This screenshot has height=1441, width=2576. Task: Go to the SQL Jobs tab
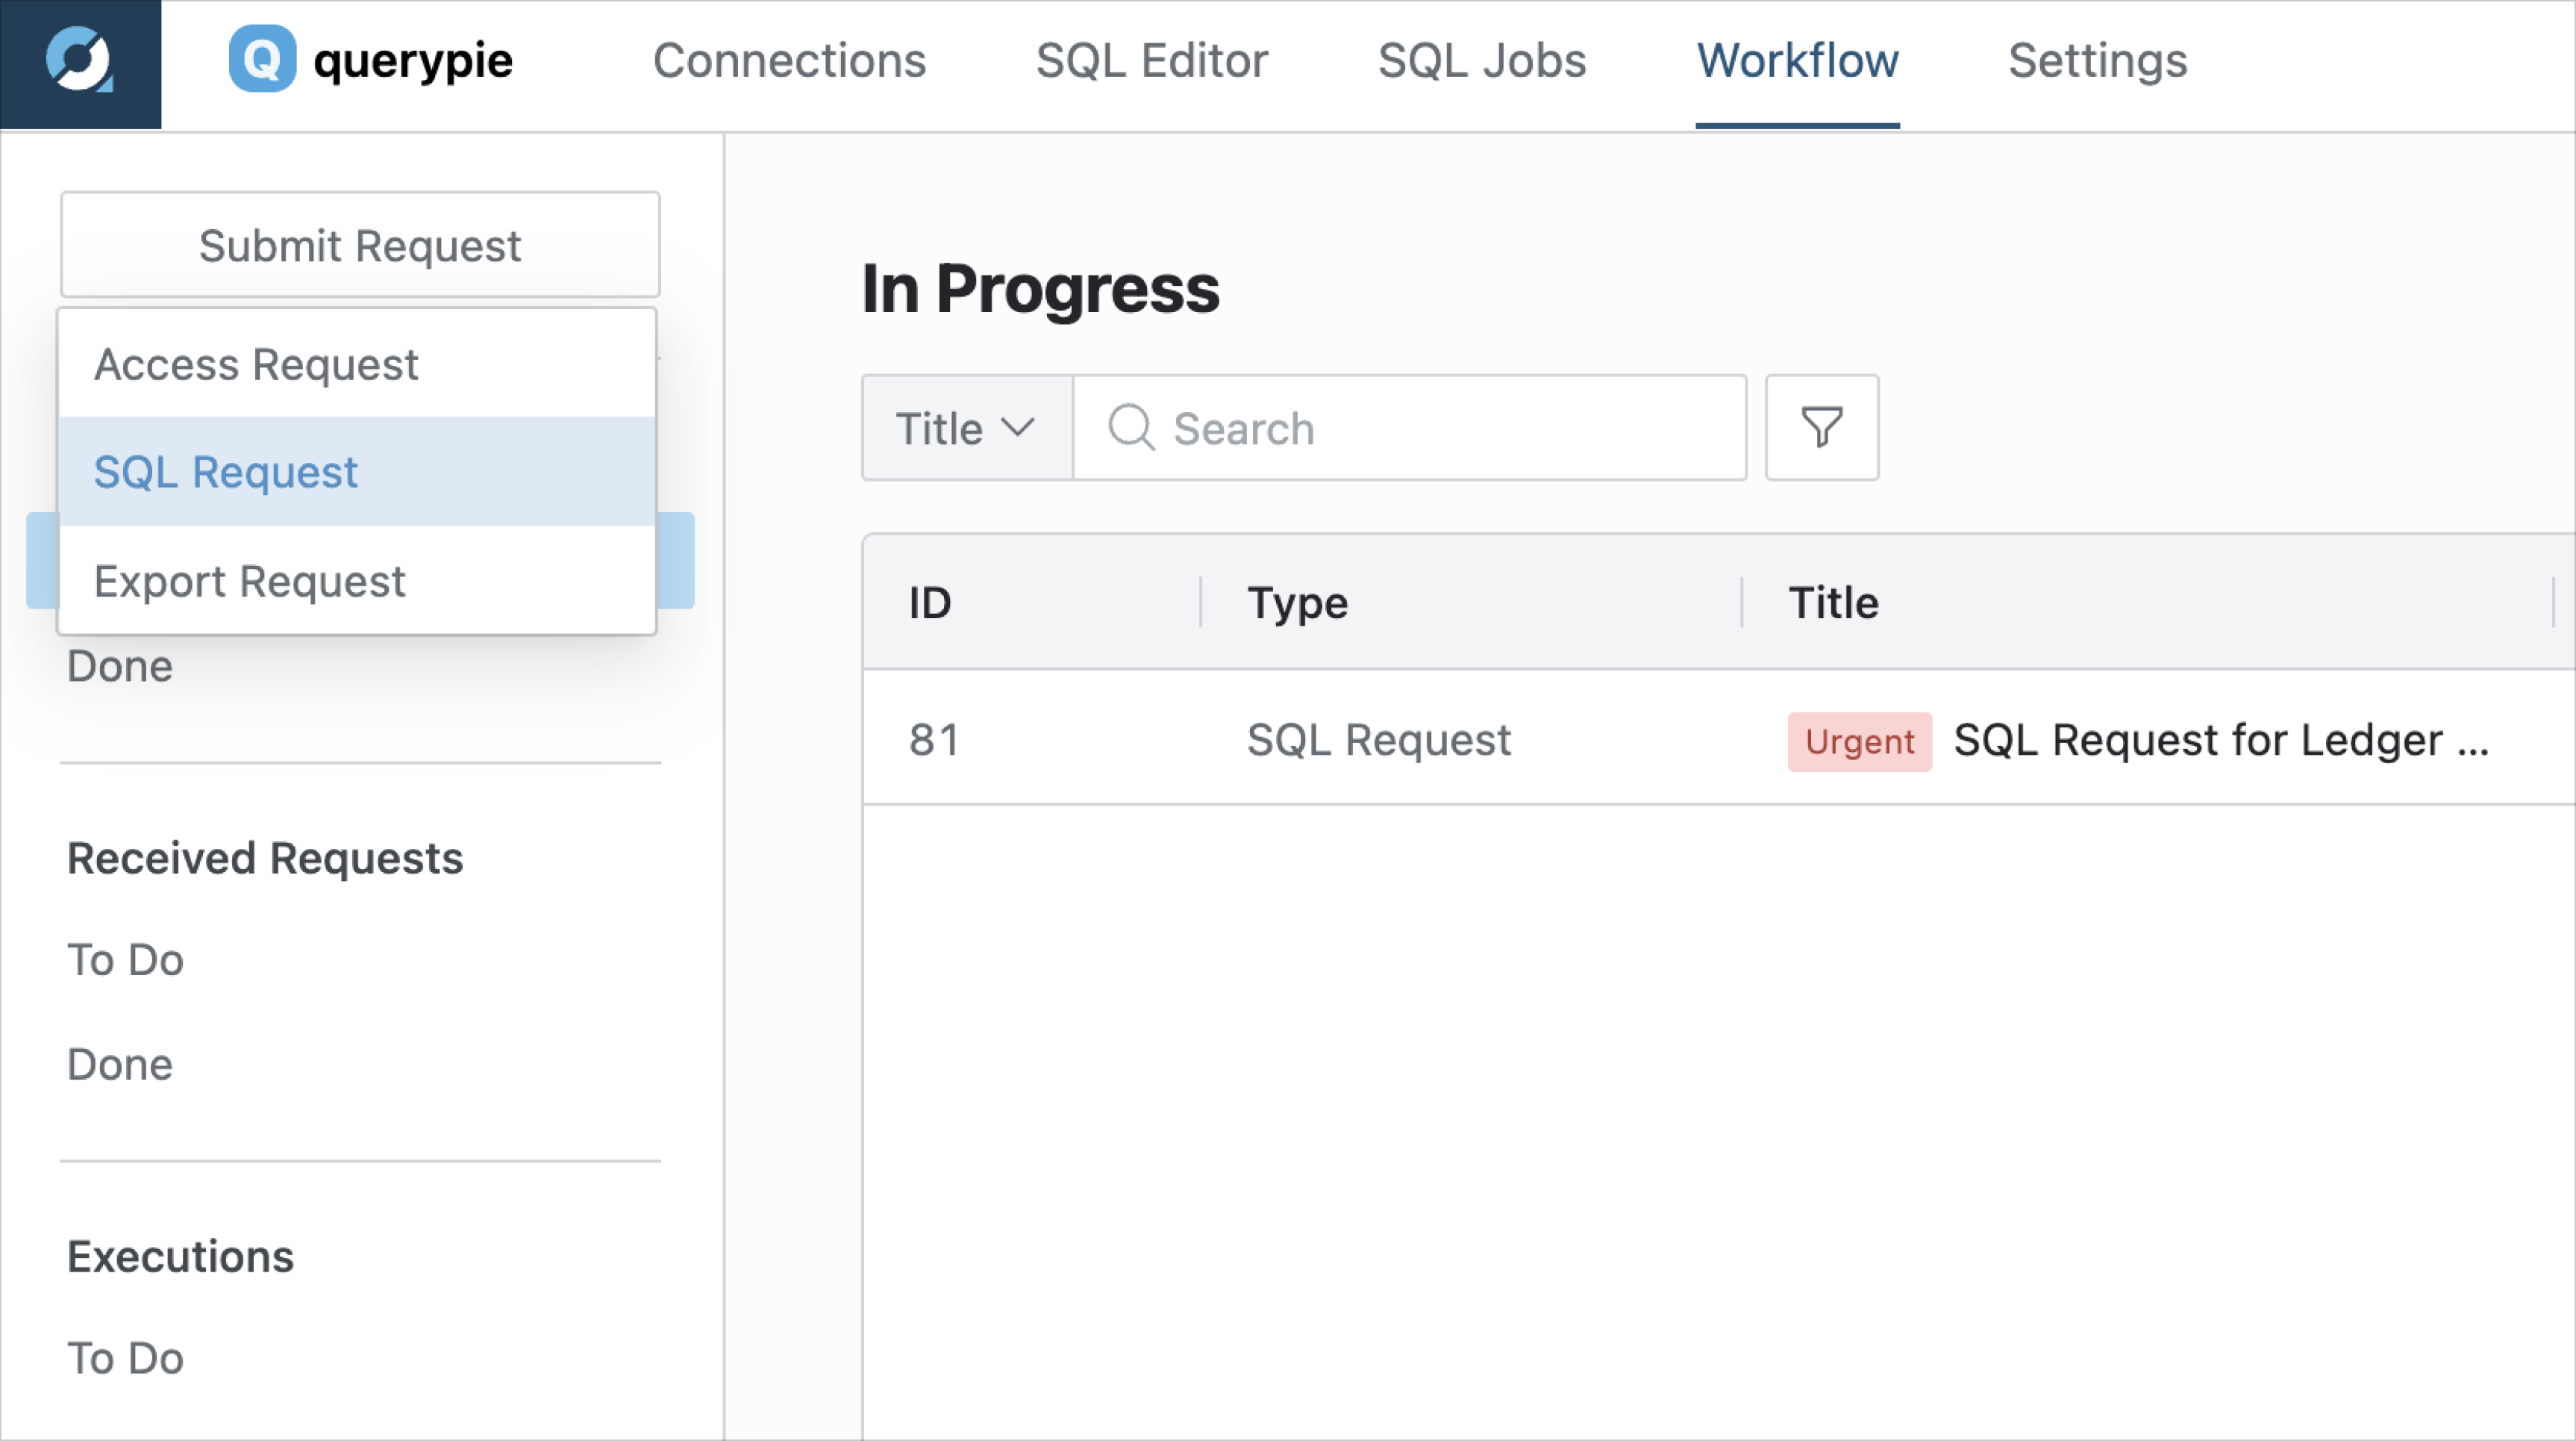click(x=1482, y=61)
